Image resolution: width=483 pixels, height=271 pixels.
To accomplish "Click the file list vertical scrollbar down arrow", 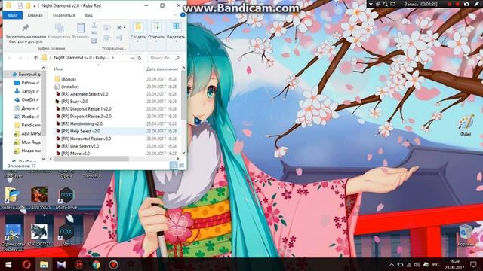I will click(183, 153).
